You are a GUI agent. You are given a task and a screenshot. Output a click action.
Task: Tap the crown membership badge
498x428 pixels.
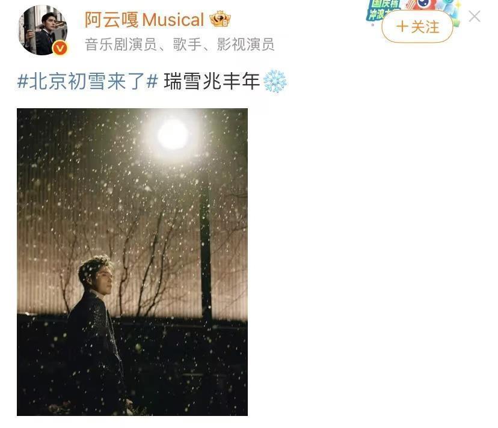coord(220,19)
